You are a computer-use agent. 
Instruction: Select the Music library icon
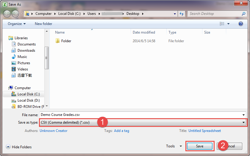click(x=14, y=57)
